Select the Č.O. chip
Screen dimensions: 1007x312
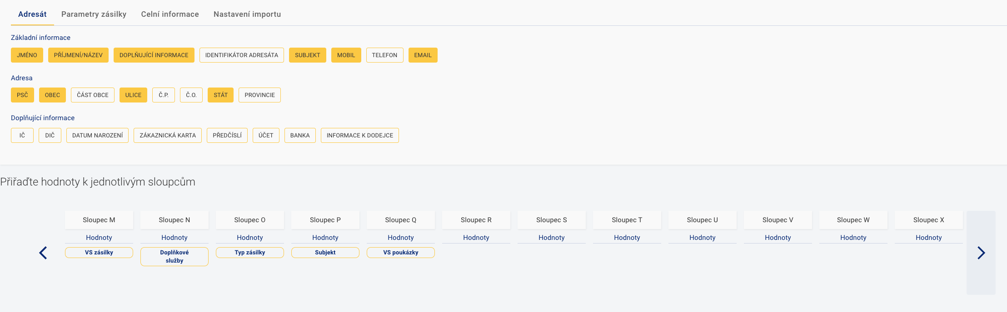pos(191,95)
